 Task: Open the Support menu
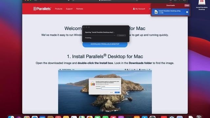[69, 9]
